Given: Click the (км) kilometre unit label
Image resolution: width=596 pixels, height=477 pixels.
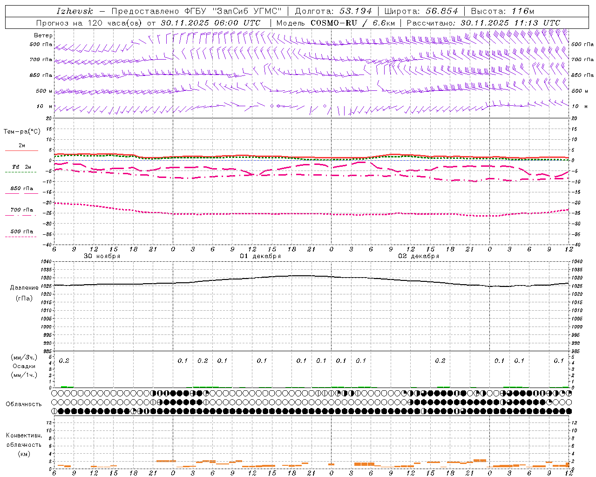Looking at the screenshot, I should [24, 453].
